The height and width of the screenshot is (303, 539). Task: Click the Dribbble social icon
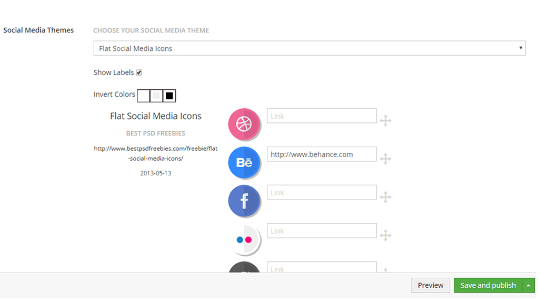244,124
